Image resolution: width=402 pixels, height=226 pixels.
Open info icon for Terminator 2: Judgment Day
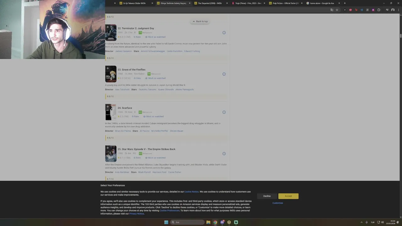pyautogui.click(x=224, y=33)
